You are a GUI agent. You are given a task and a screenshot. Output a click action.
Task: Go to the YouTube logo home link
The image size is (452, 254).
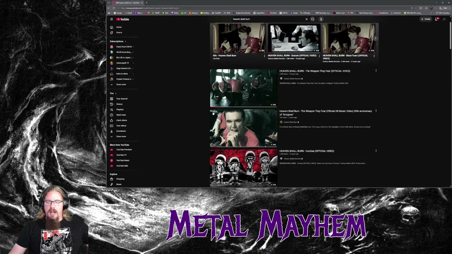pyautogui.click(x=123, y=19)
